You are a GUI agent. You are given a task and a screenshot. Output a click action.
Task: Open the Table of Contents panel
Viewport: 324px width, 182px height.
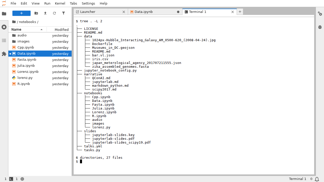(4, 40)
